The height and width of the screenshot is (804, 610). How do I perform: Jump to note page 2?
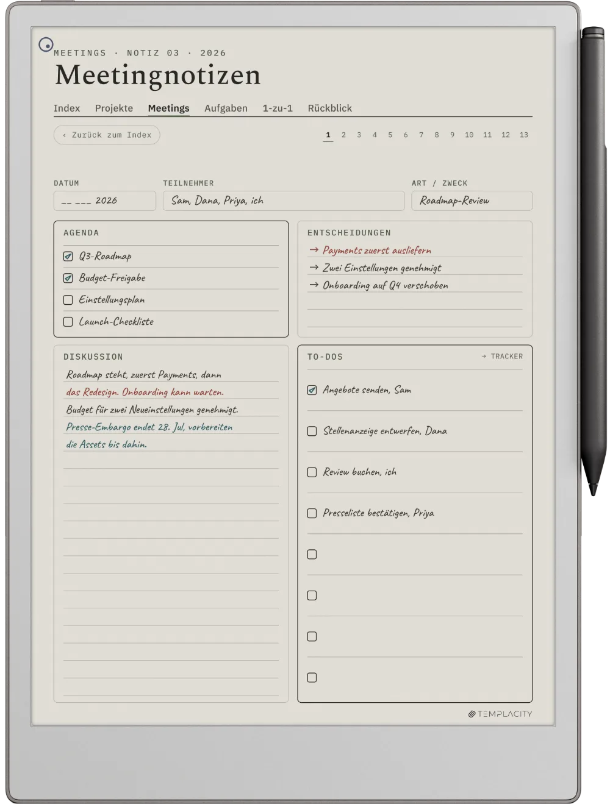click(343, 135)
